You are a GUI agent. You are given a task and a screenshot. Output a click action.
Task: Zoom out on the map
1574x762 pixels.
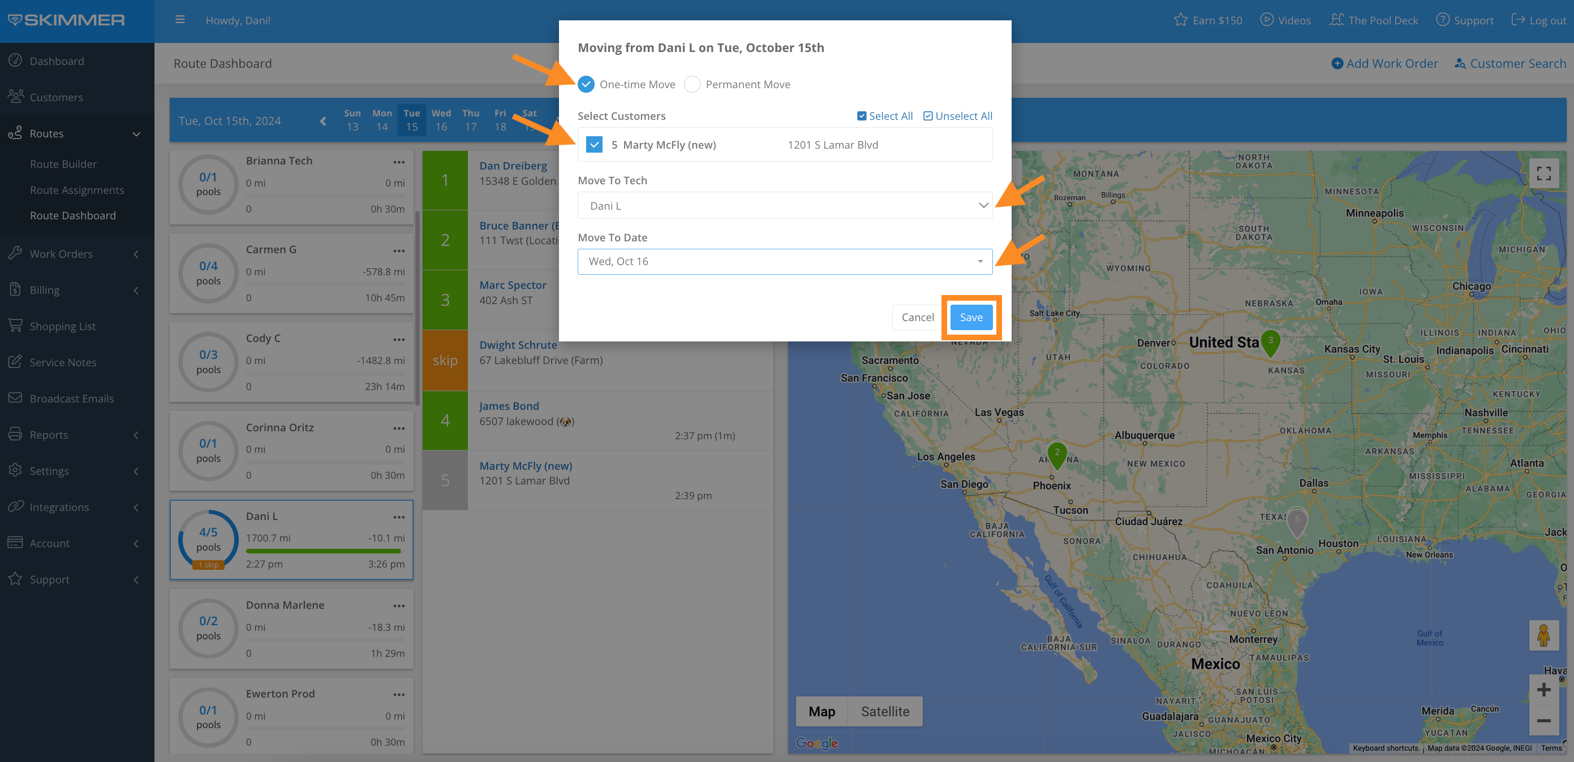coord(1543,721)
